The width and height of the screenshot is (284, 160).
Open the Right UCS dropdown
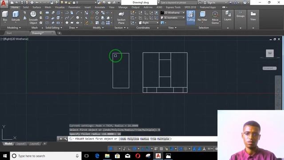coord(149,23)
